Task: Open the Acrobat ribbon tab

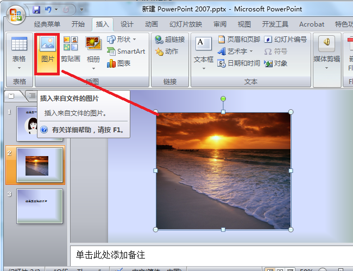Action: pos(312,24)
